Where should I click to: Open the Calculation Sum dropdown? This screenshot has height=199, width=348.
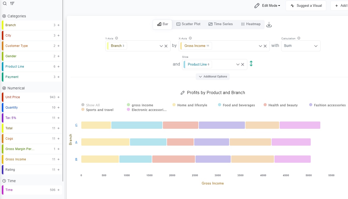point(301,46)
